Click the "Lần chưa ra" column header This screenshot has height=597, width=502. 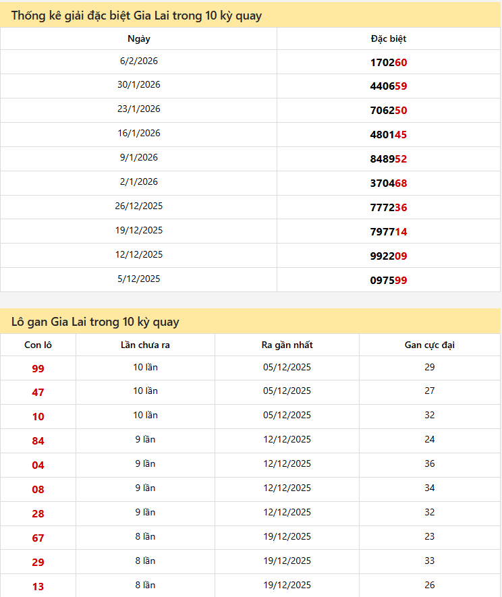145,345
